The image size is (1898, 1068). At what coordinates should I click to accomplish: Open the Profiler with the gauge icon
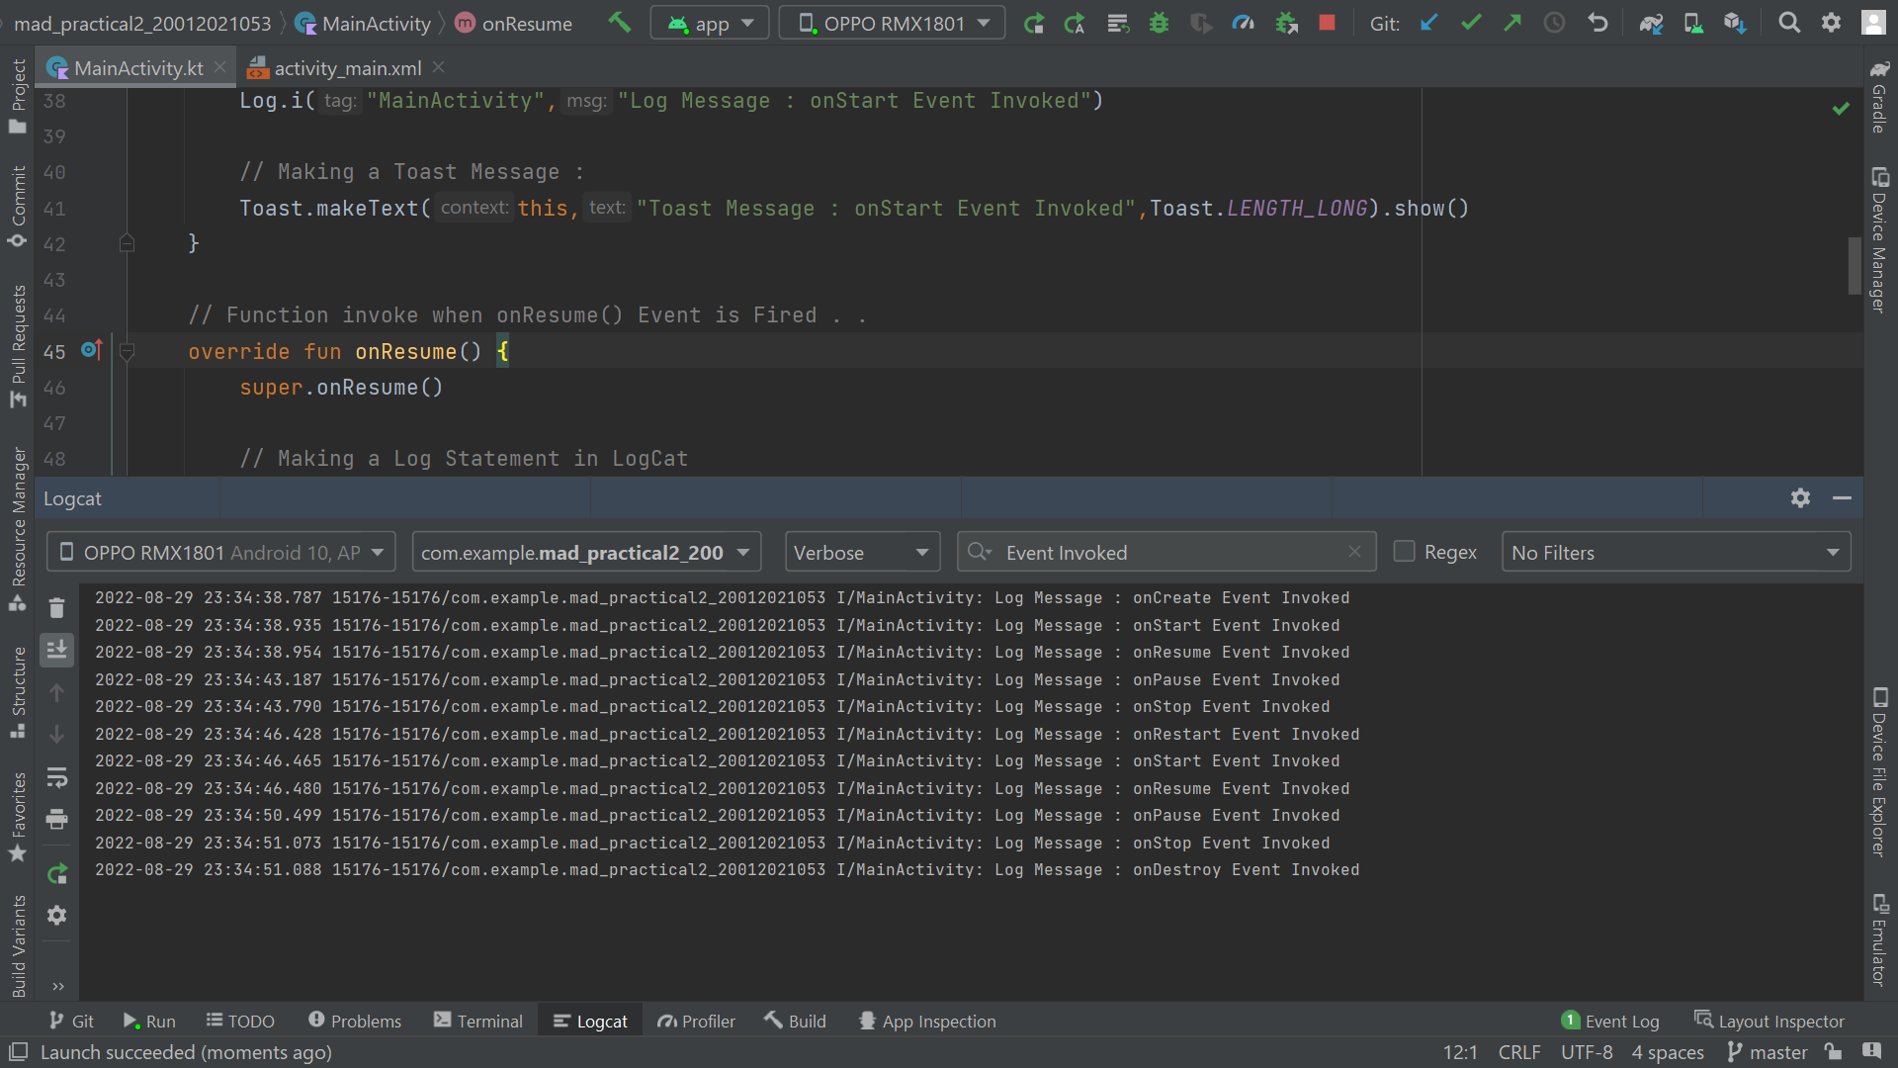[1243, 22]
